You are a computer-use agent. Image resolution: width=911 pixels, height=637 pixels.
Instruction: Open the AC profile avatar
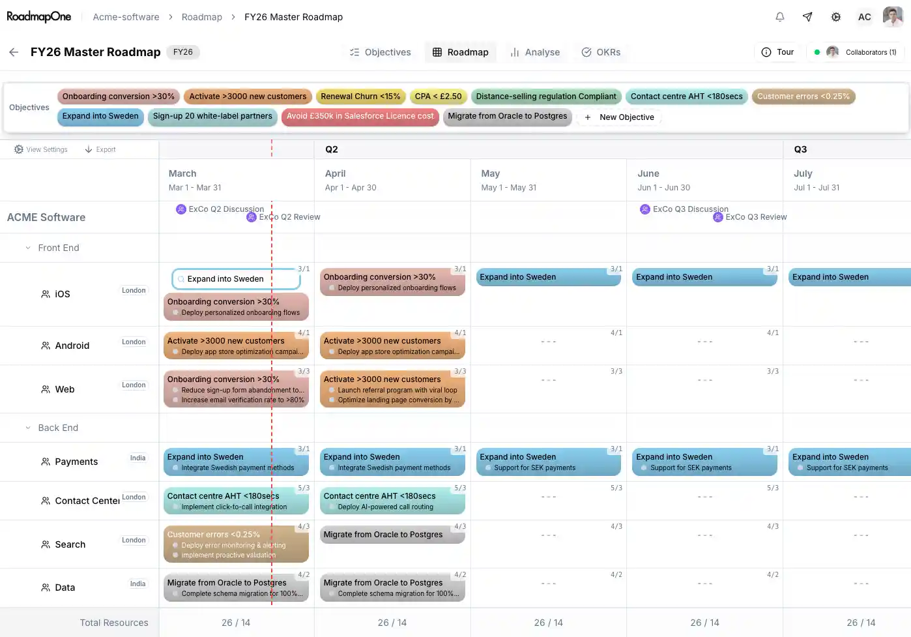click(x=864, y=17)
